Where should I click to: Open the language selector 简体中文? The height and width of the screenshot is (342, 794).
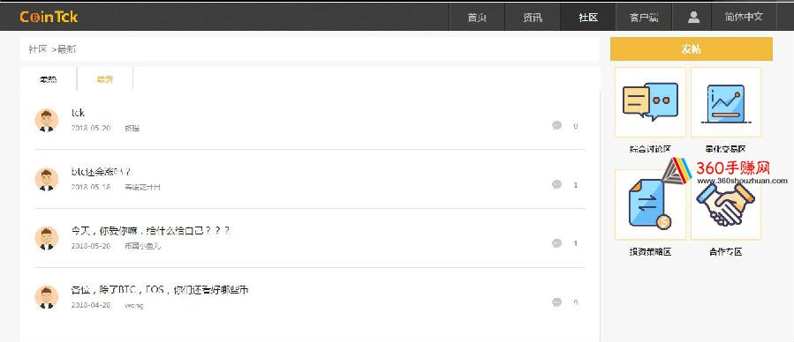click(x=744, y=16)
